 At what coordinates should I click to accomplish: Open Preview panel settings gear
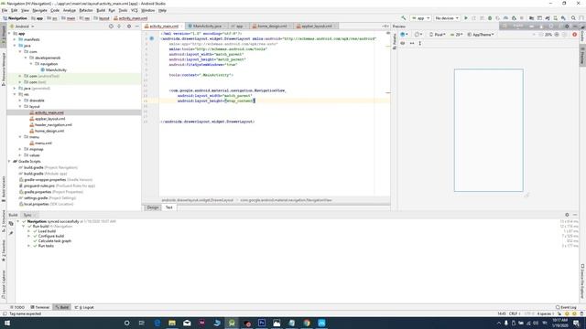(x=567, y=27)
